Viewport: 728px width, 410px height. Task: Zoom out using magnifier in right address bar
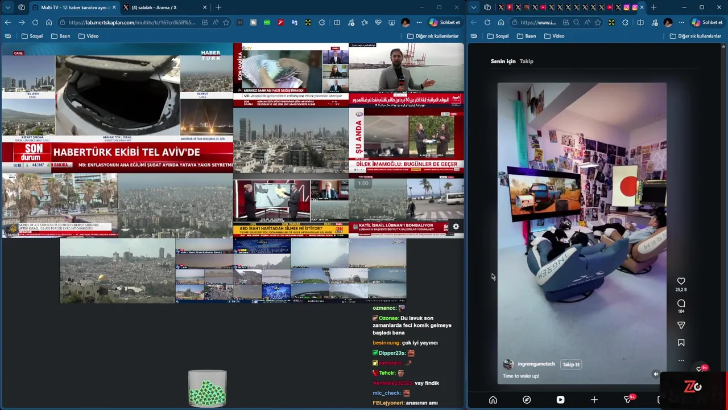[576, 22]
